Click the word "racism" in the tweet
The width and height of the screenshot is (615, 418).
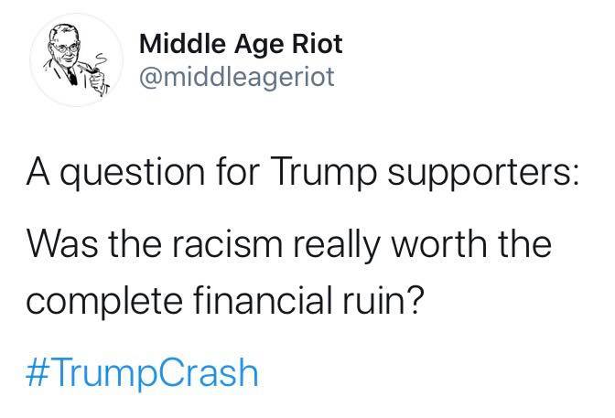tap(228, 244)
